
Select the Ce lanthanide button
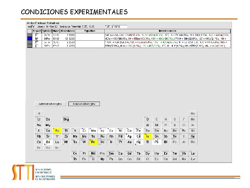click(x=75, y=154)
